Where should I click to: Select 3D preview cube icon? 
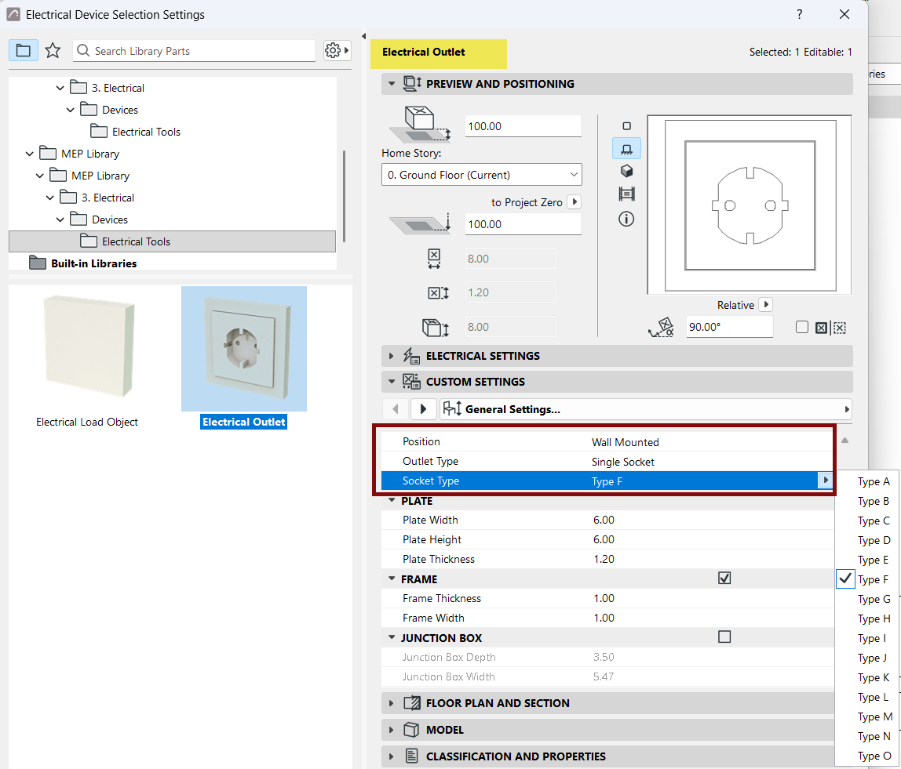(x=626, y=171)
